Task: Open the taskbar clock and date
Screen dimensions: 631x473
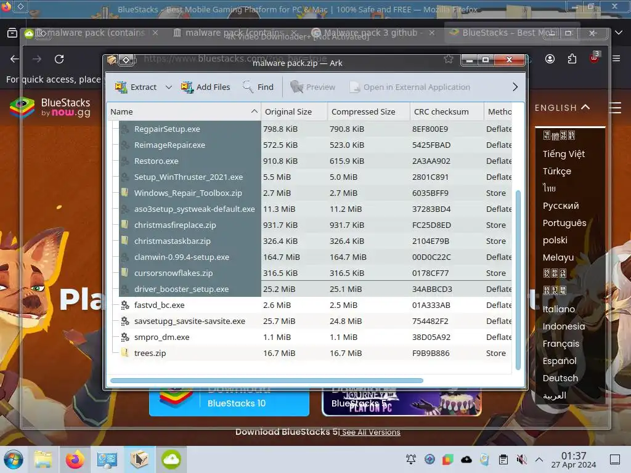Action: coord(574,459)
